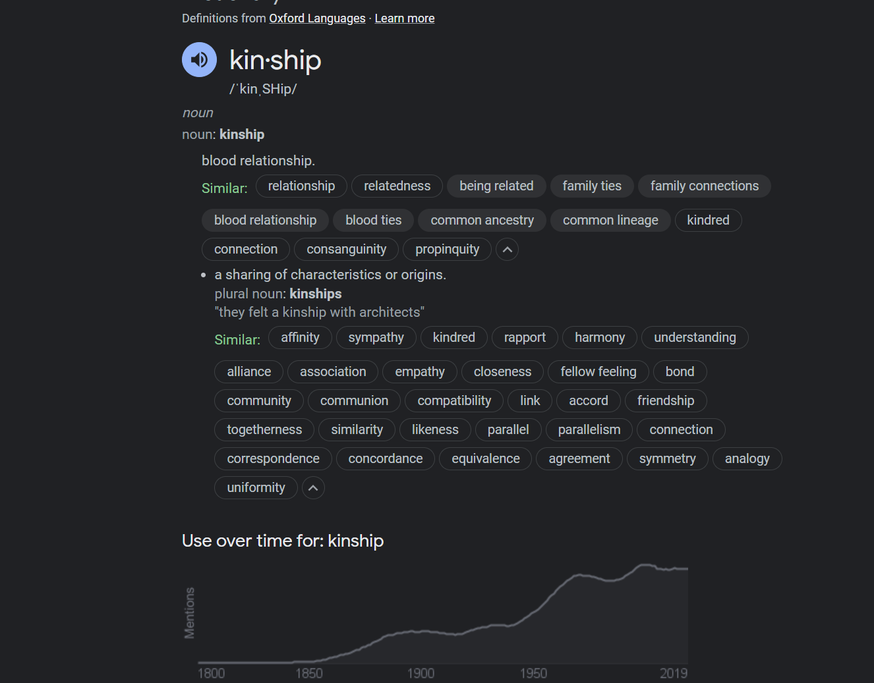Open the Learn more link

[x=405, y=18]
